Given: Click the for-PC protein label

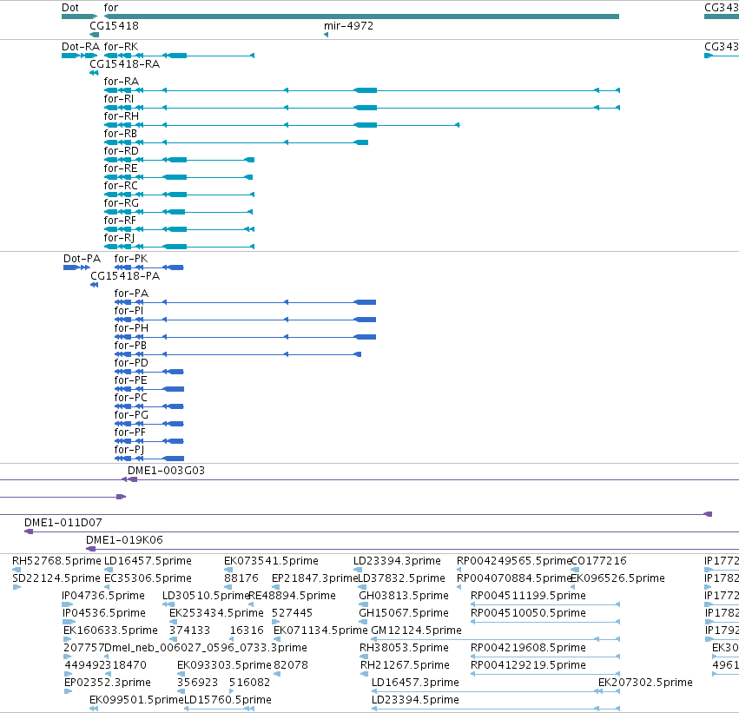Looking at the screenshot, I should pyautogui.click(x=130, y=398).
